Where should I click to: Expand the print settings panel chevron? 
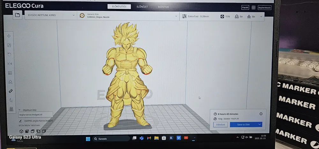[x=261, y=17]
